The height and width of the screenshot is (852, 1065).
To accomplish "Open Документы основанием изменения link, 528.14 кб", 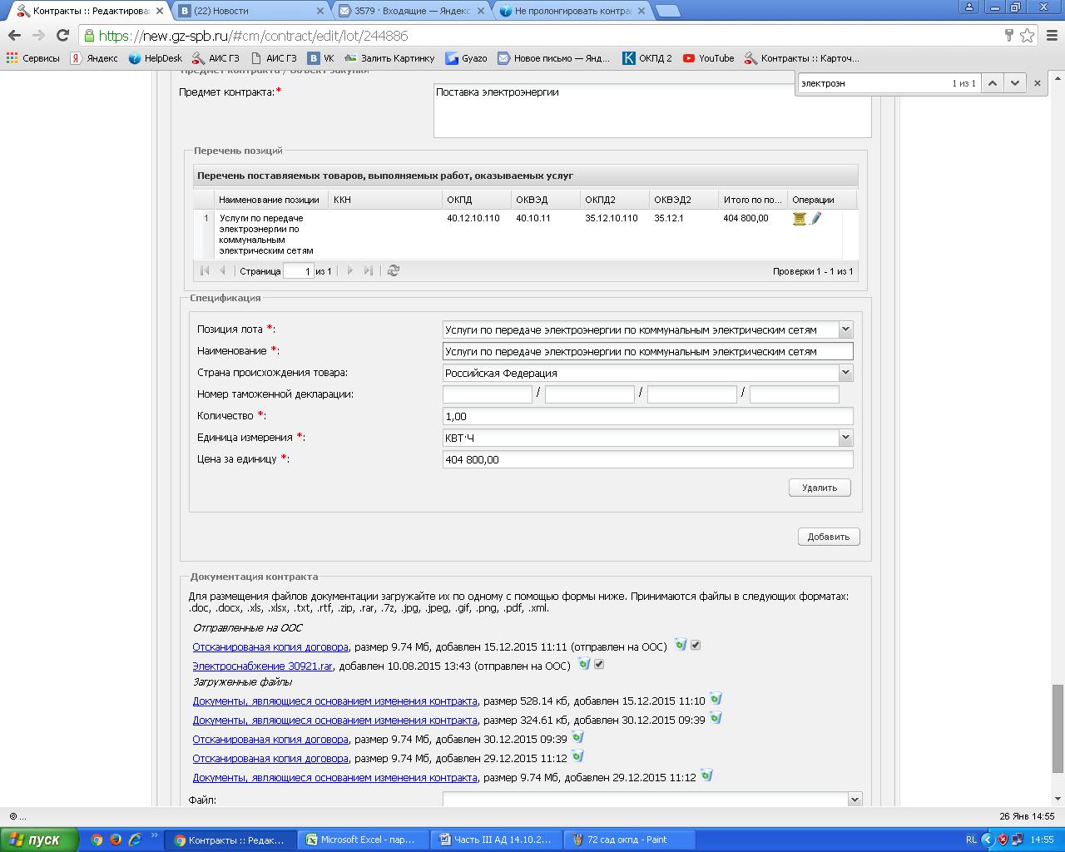I will (x=334, y=701).
